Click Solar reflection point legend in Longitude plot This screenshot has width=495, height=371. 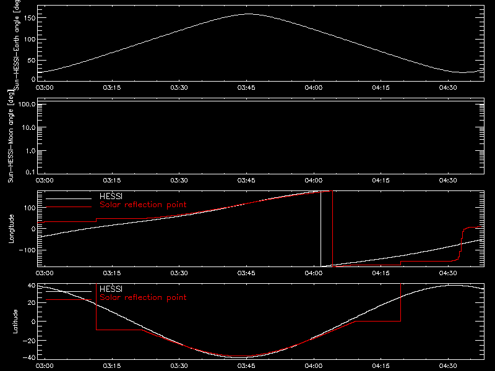pos(143,205)
